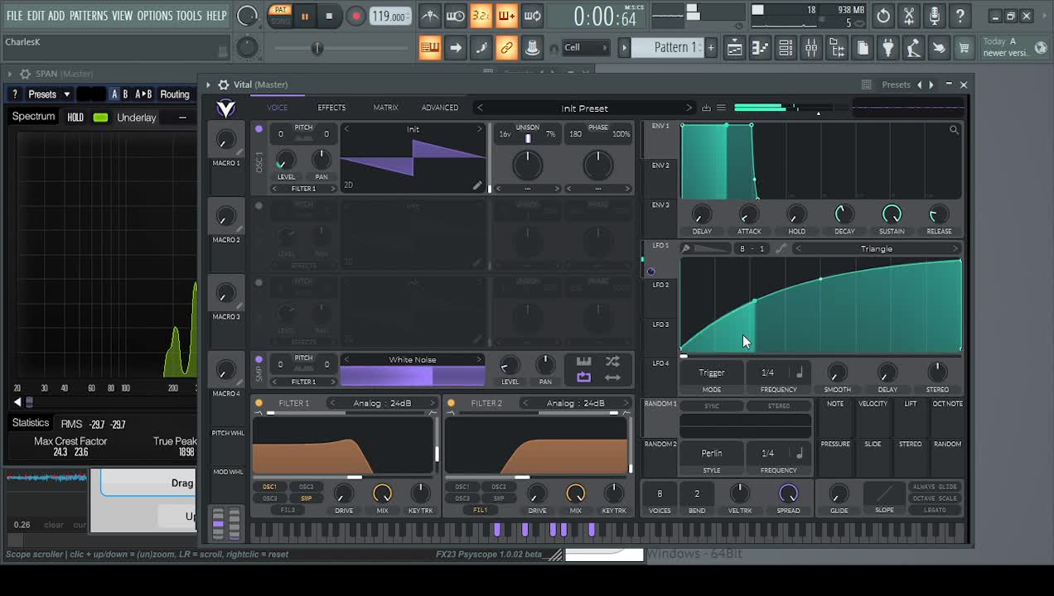
Task: Open the piano roll icon
Action: click(760, 48)
